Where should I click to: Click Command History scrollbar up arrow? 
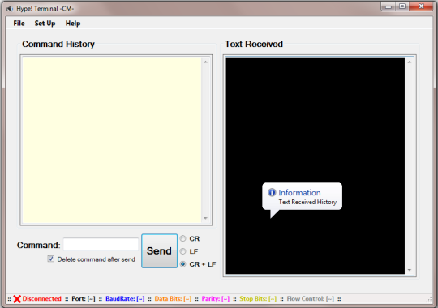[205, 62]
